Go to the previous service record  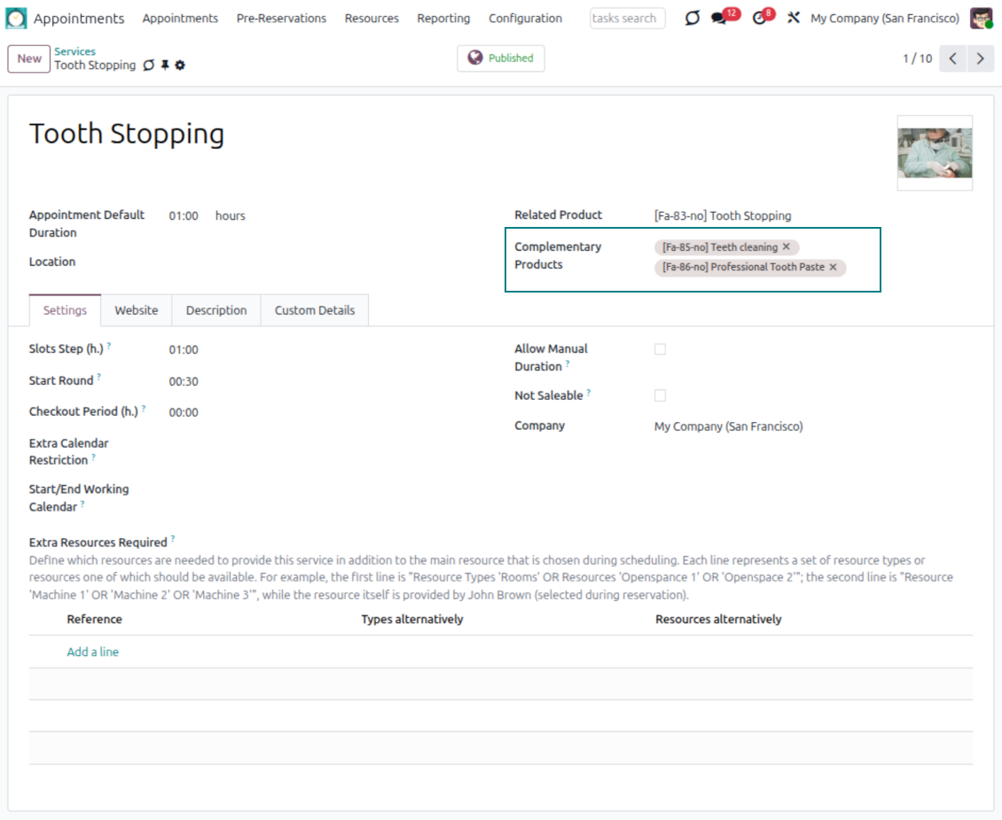(952, 59)
